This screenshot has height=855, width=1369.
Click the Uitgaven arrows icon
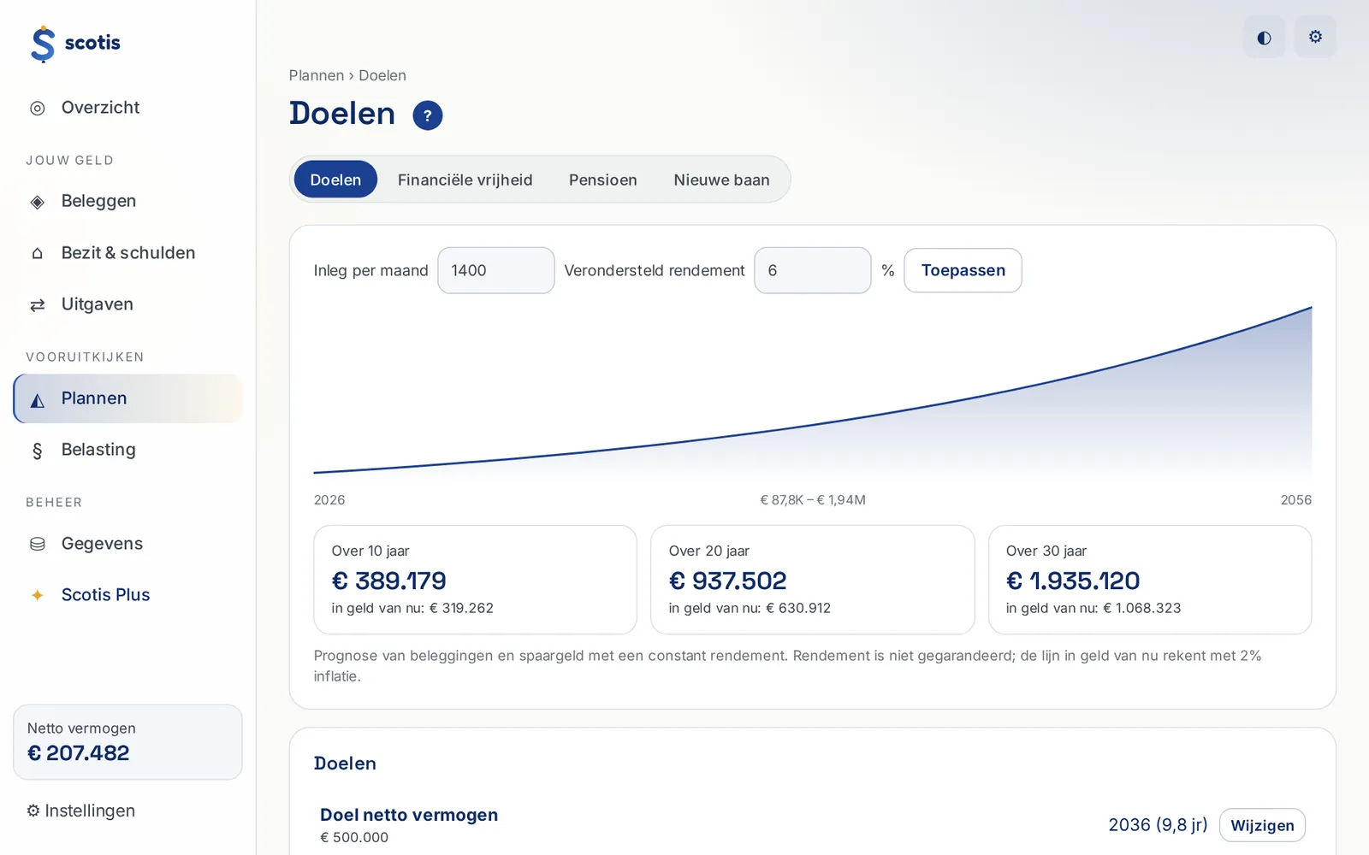(38, 305)
